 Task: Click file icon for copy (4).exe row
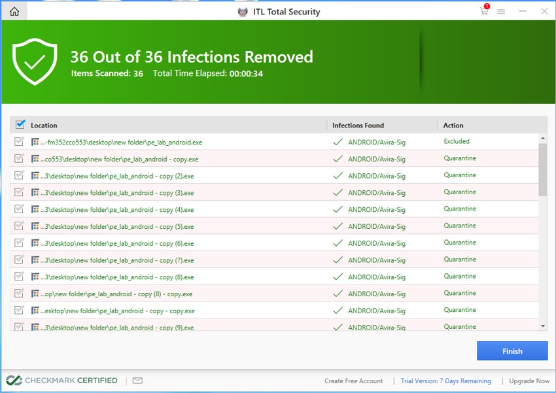pyautogui.click(x=35, y=209)
